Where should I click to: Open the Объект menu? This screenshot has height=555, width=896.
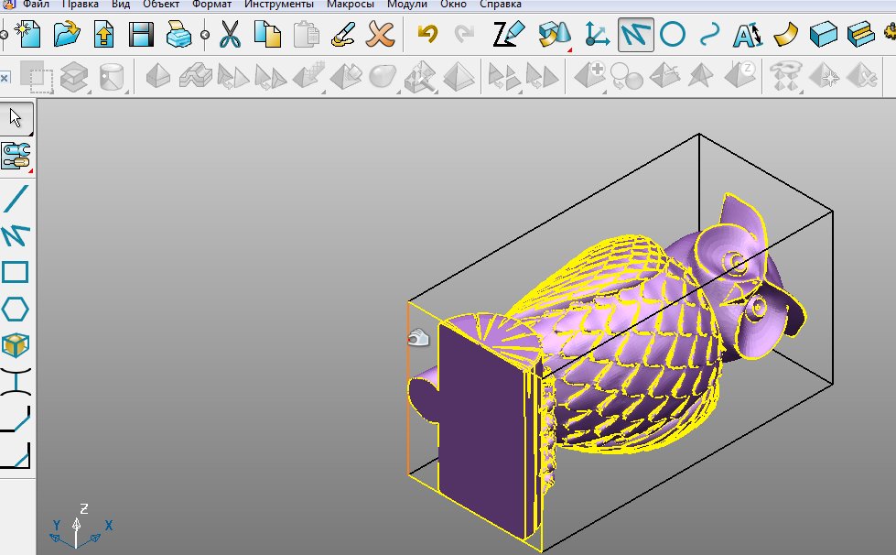click(161, 4)
